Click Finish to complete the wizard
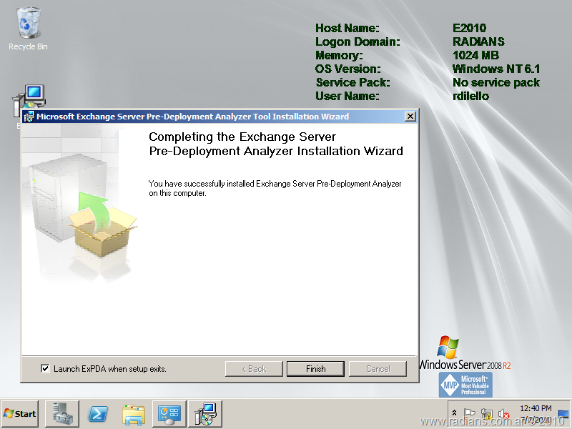Image resolution: width=572 pixels, height=429 pixels. tap(315, 369)
